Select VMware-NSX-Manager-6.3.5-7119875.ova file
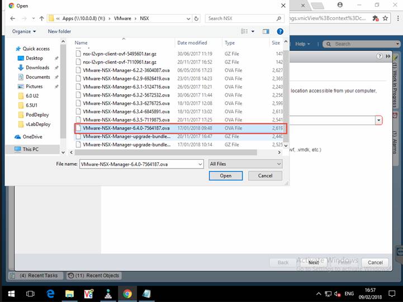The width and height of the screenshot is (403, 302). [179, 120]
